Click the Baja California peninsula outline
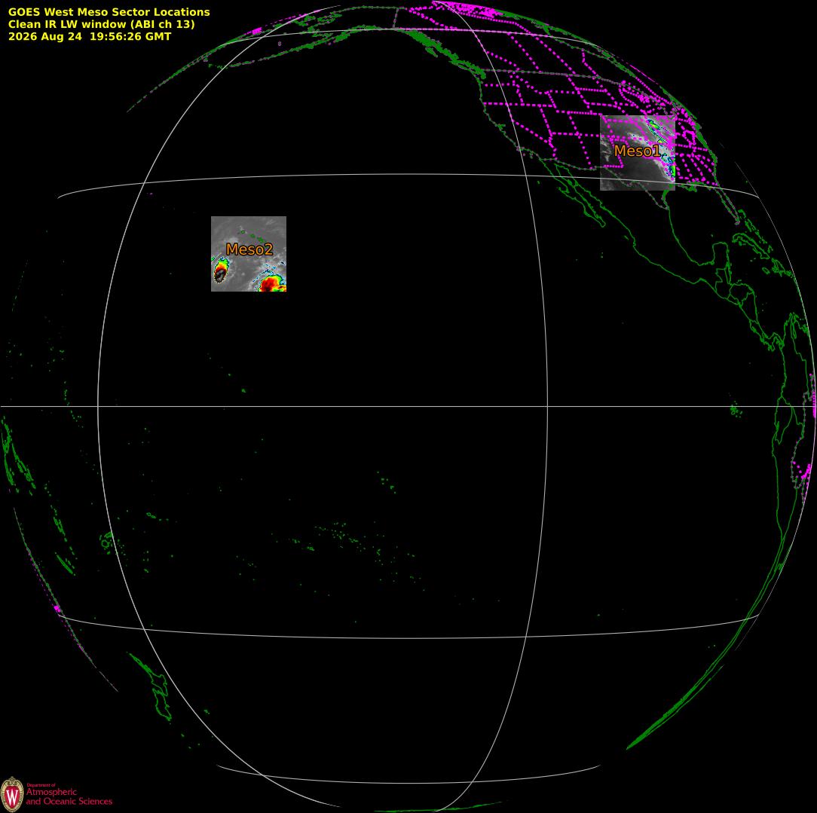Viewport: 817px width, 813px height. pos(580,197)
